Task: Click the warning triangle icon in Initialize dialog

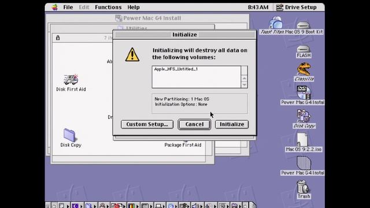Action: tap(132, 55)
